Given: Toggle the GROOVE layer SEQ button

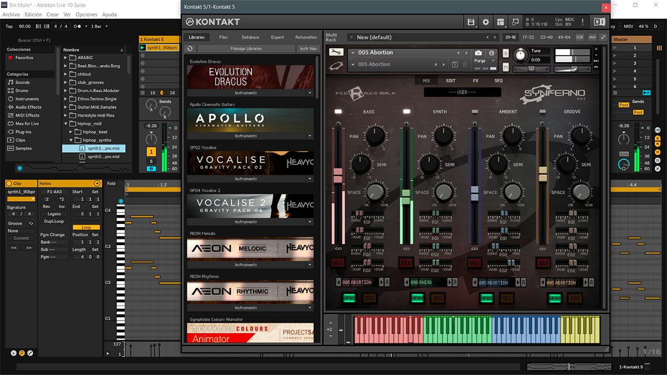Looking at the screenshot, I should (574, 298).
